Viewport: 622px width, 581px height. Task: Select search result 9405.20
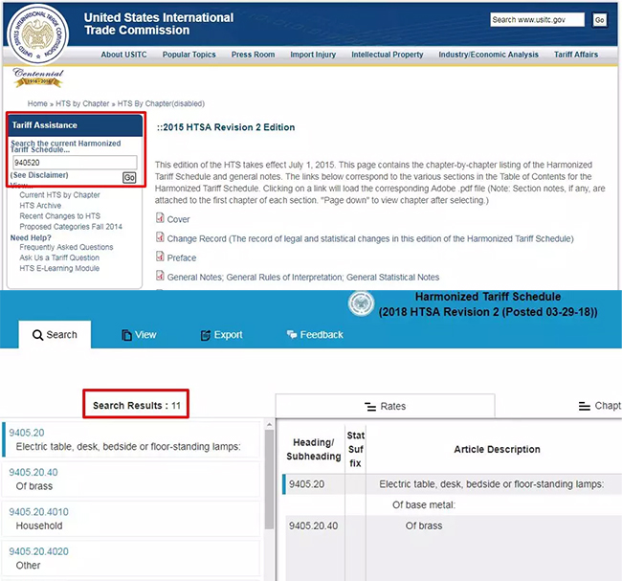131,439
